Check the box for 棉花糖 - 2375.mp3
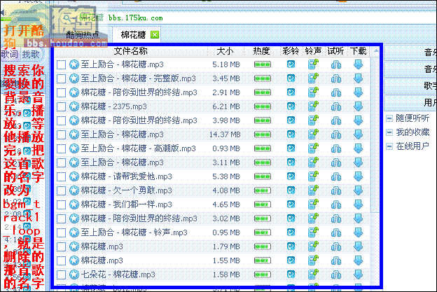 point(61,106)
